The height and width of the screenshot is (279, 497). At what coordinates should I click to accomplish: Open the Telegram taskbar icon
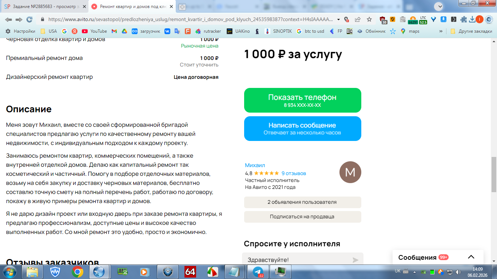pyautogui.click(x=258, y=272)
